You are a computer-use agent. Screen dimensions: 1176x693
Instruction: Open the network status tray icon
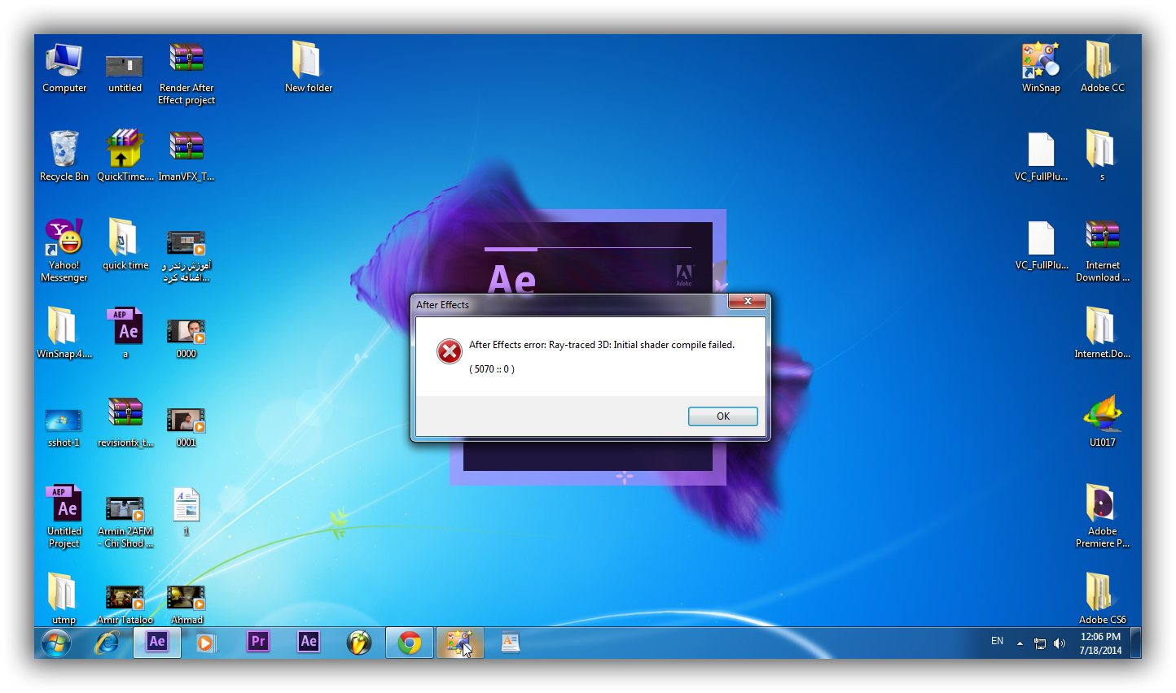[1040, 643]
